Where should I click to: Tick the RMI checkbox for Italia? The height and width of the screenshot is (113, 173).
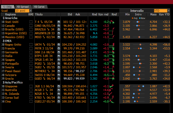pos(31,56)
